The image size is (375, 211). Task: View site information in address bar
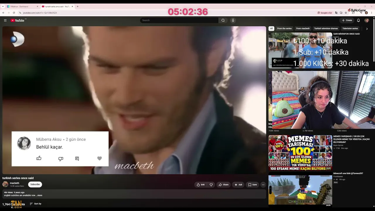pos(20,13)
